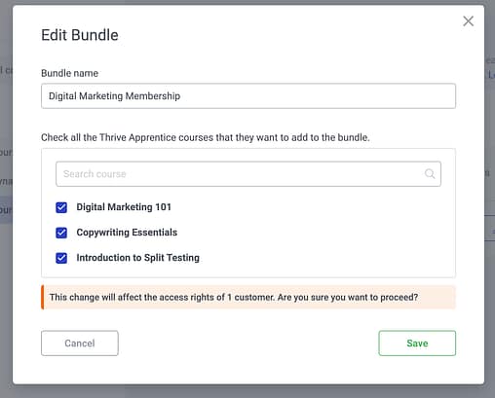
Task: Close the Edit Bundle dialog with X
Action: [468, 21]
